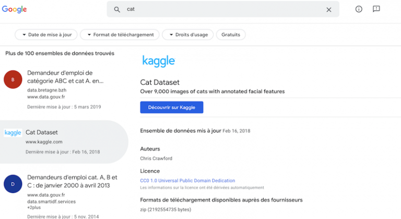Select the Demandeur d'emploi de catégorie ABC result
The height and width of the screenshot is (219, 401).
65,77
